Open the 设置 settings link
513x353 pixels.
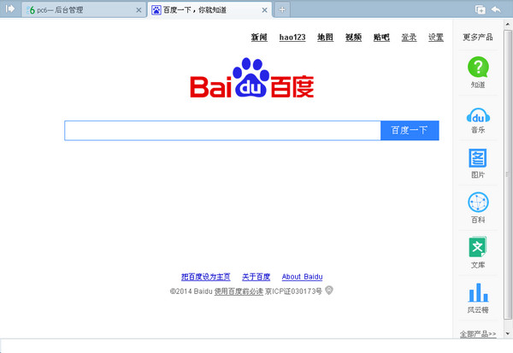click(x=436, y=38)
